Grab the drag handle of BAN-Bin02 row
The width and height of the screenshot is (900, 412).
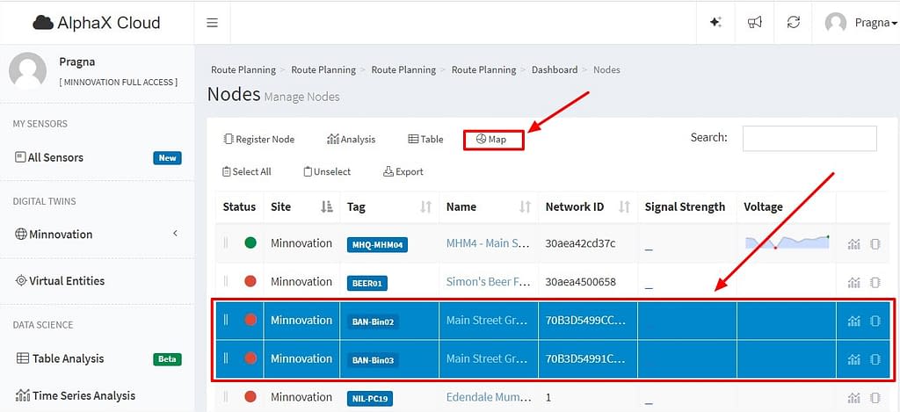pyautogui.click(x=226, y=320)
